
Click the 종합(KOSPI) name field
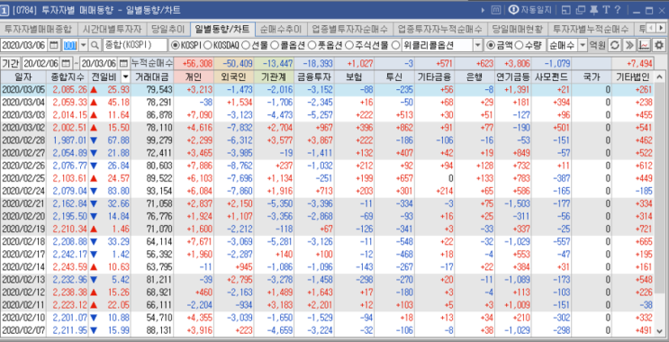pyautogui.click(x=135, y=45)
